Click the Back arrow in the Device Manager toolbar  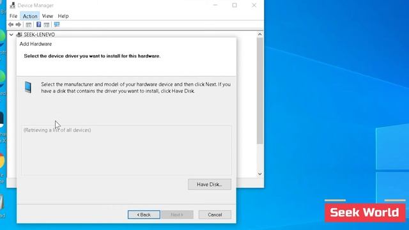coord(11,24)
